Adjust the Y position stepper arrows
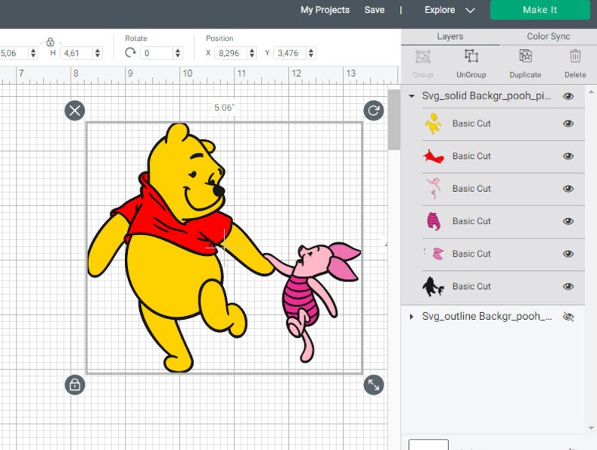This screenshot has width=597, height=450. coord(311,53)
